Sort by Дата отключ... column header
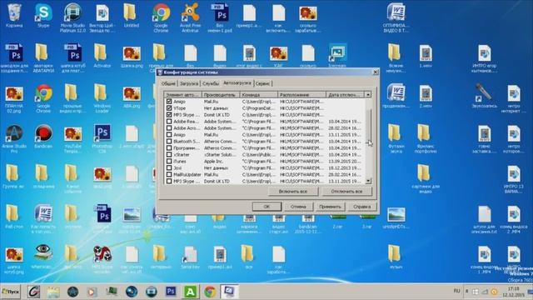Screen dimensions: 533x300 coord(345,94)
